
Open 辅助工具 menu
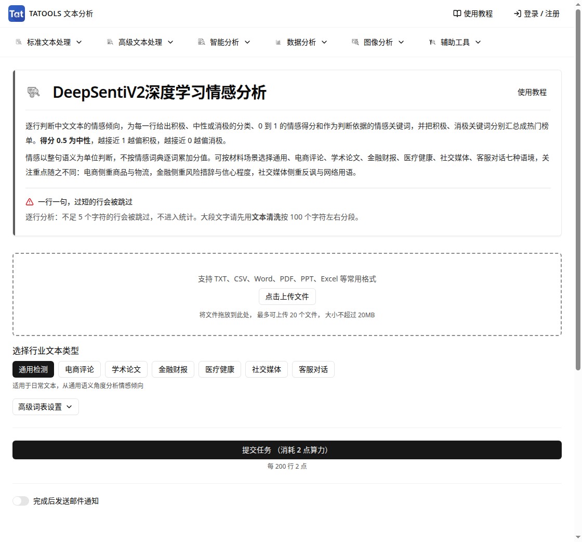click(455, 42)
